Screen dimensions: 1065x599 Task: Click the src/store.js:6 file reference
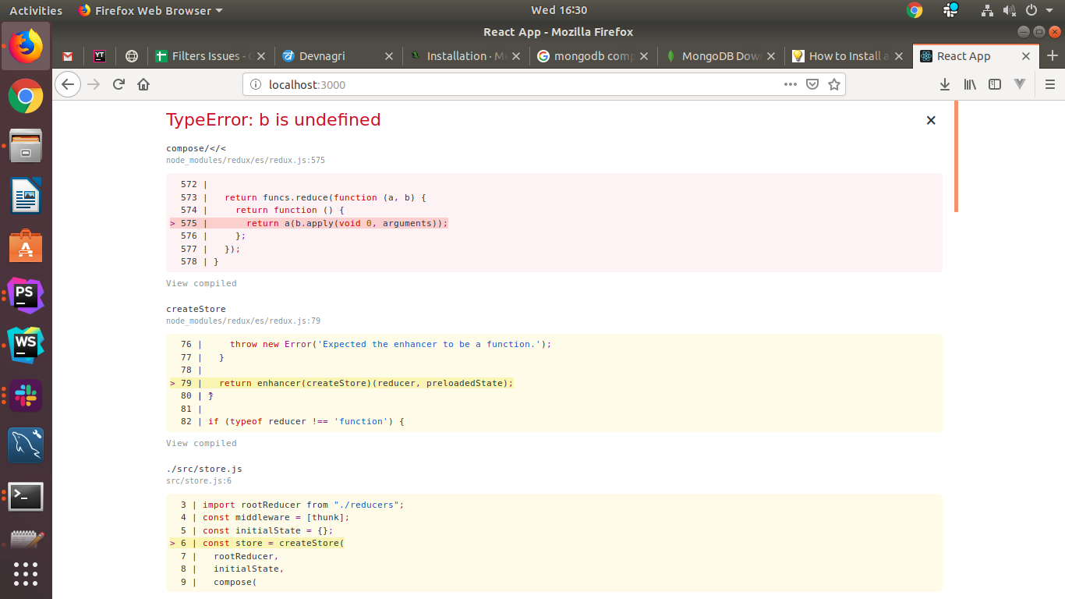coord(199,481)
